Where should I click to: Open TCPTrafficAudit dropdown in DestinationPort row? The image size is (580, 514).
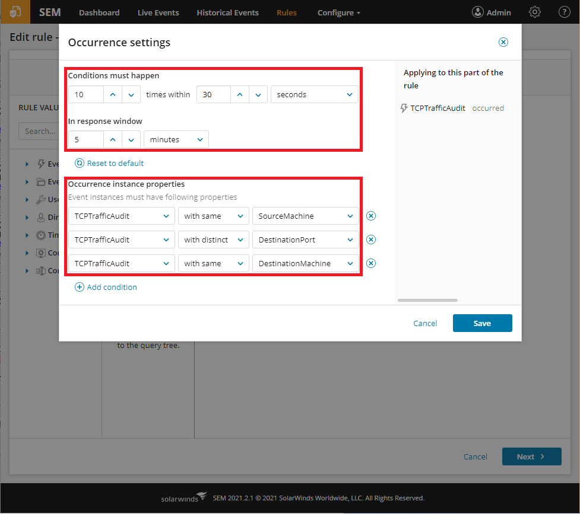coord(121,240)
